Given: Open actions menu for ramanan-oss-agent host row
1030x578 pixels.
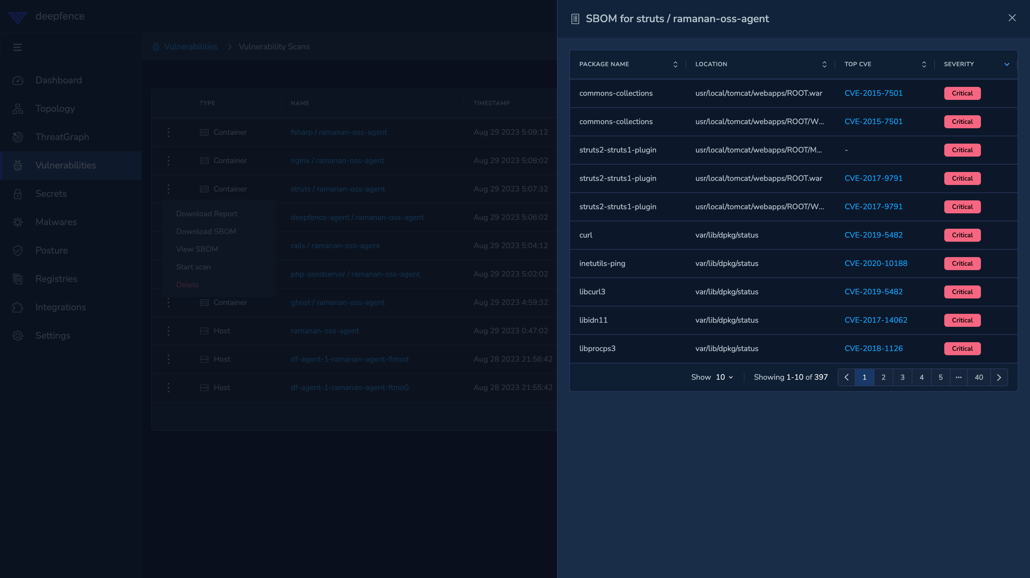Looking at the screenshot, I should tap(168, 331).
